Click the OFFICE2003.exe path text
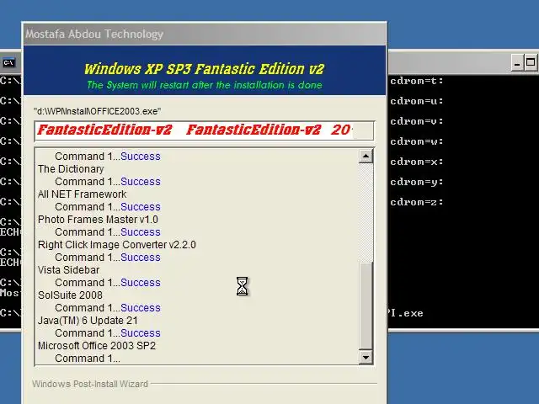The image size is (539, 404). [98, 111]
